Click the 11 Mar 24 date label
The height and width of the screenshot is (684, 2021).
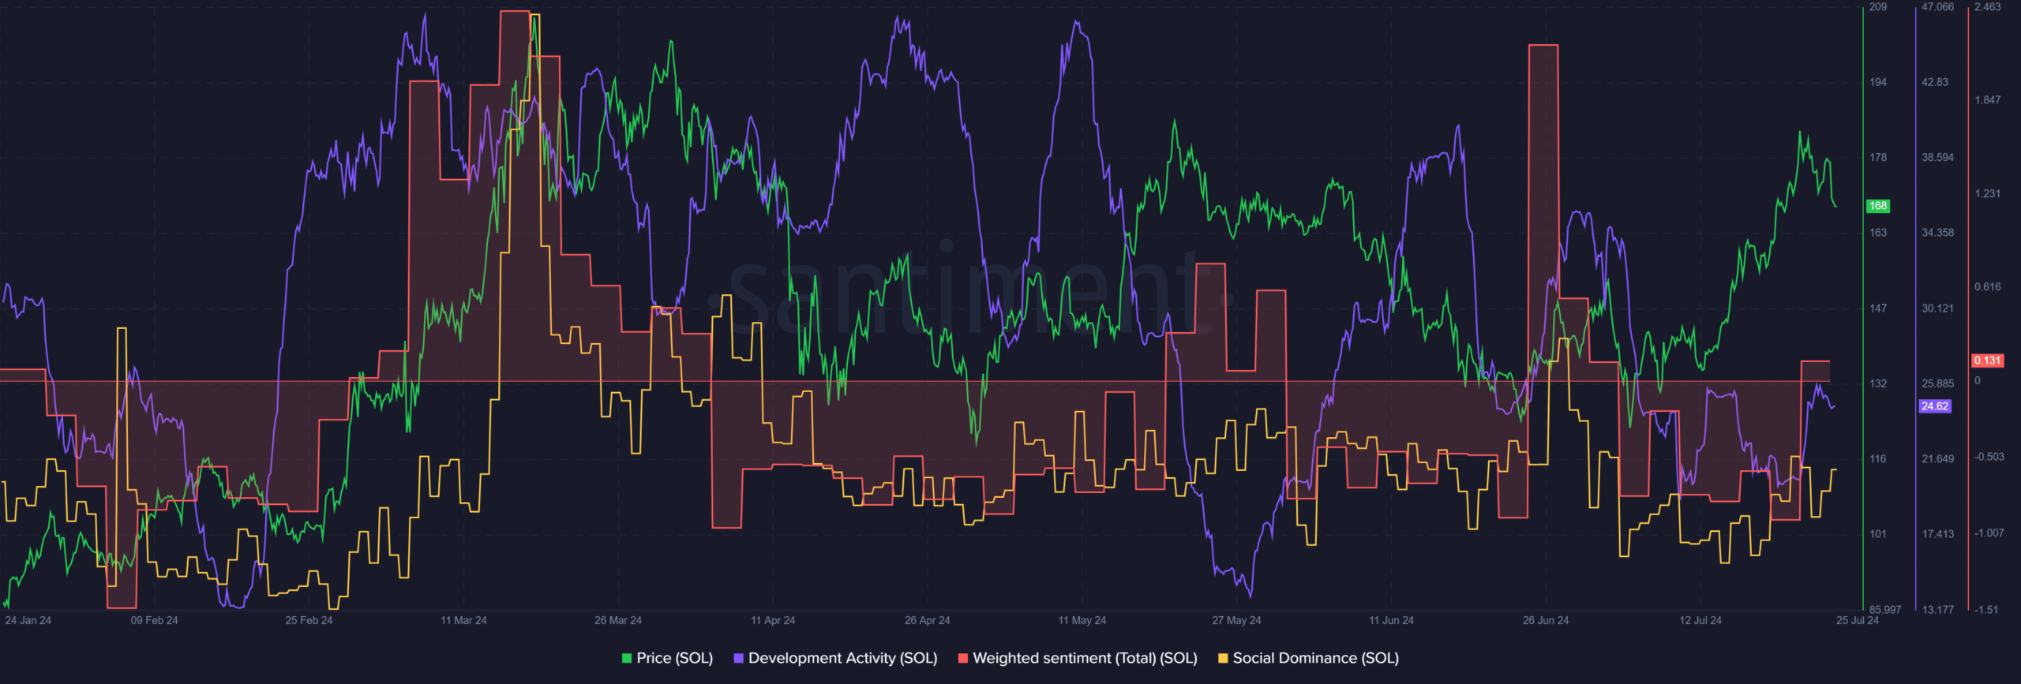(463, 621)
